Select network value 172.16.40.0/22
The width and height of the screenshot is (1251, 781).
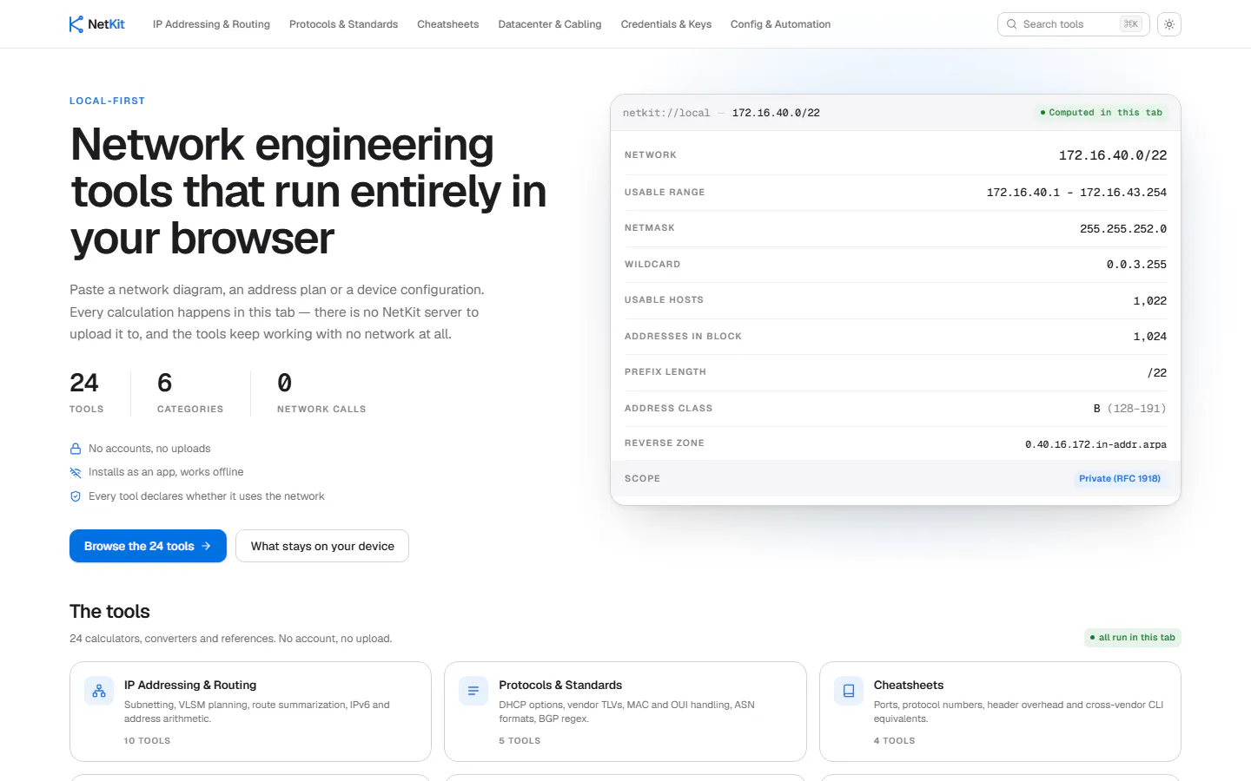(1113, 155)
